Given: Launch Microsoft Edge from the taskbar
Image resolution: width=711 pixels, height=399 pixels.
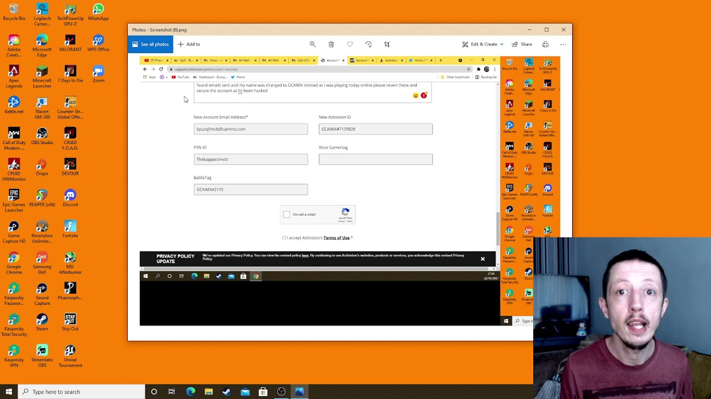Looking at the screenshot, I should pos(191,392).
